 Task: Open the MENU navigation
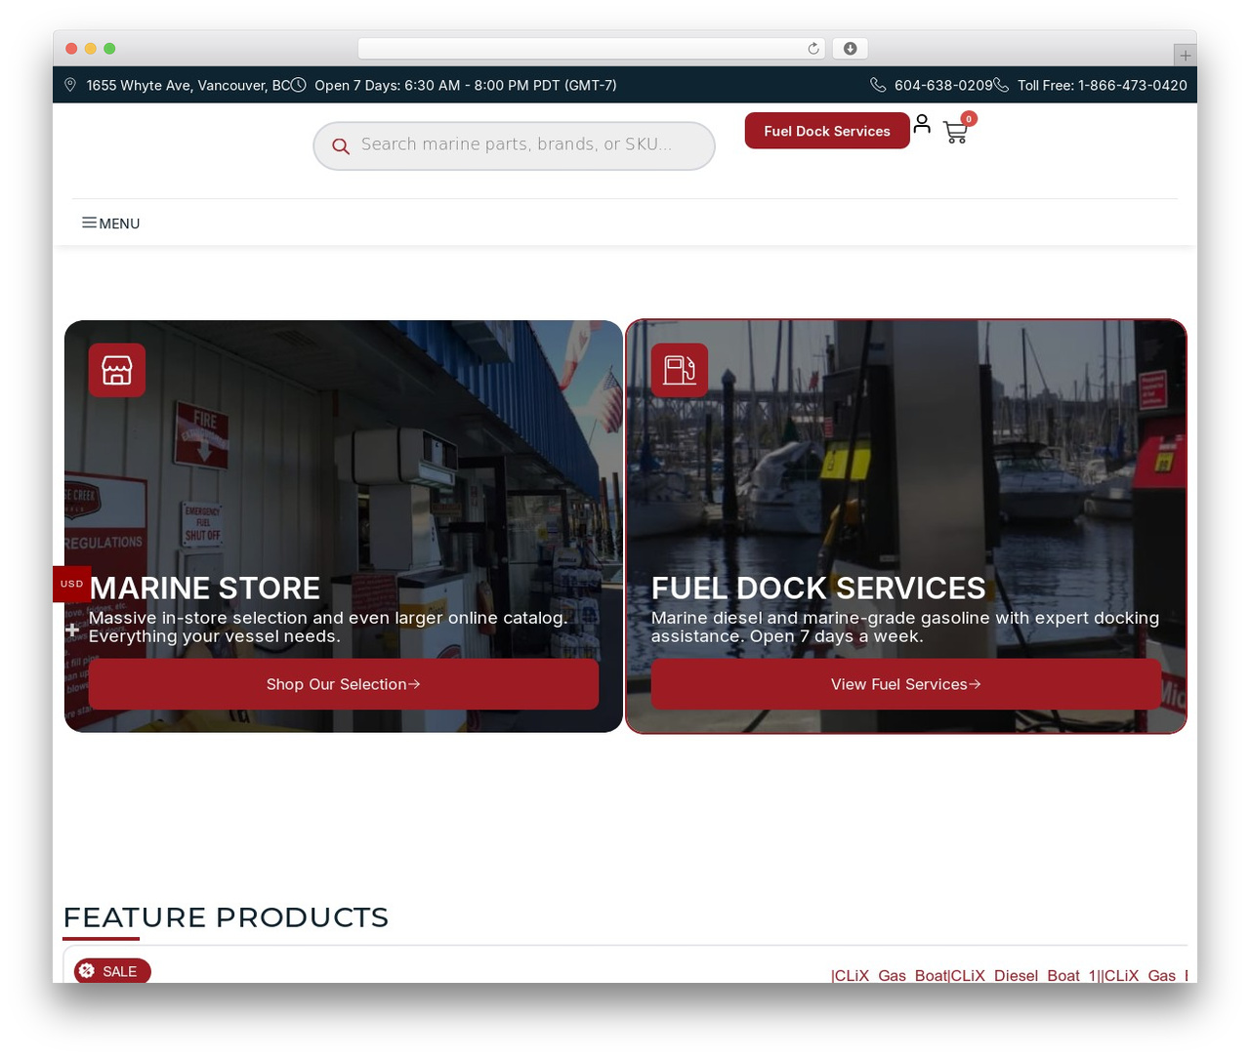(111, 224)
